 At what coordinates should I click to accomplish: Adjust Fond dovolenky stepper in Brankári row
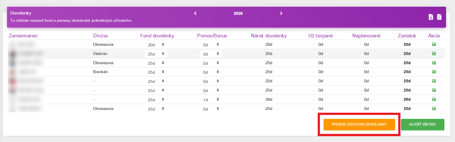[x=163, y=72]
